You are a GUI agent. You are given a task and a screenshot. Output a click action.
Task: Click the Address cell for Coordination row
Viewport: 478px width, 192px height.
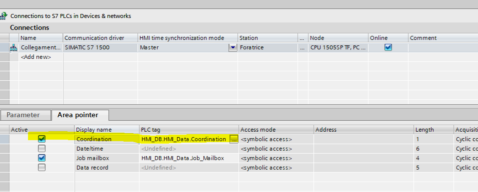coord(363,139)
